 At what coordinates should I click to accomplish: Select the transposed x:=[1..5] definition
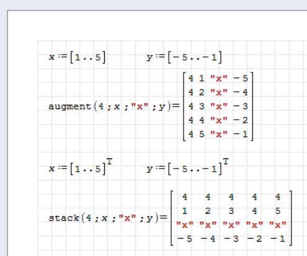tap(81, 167)
